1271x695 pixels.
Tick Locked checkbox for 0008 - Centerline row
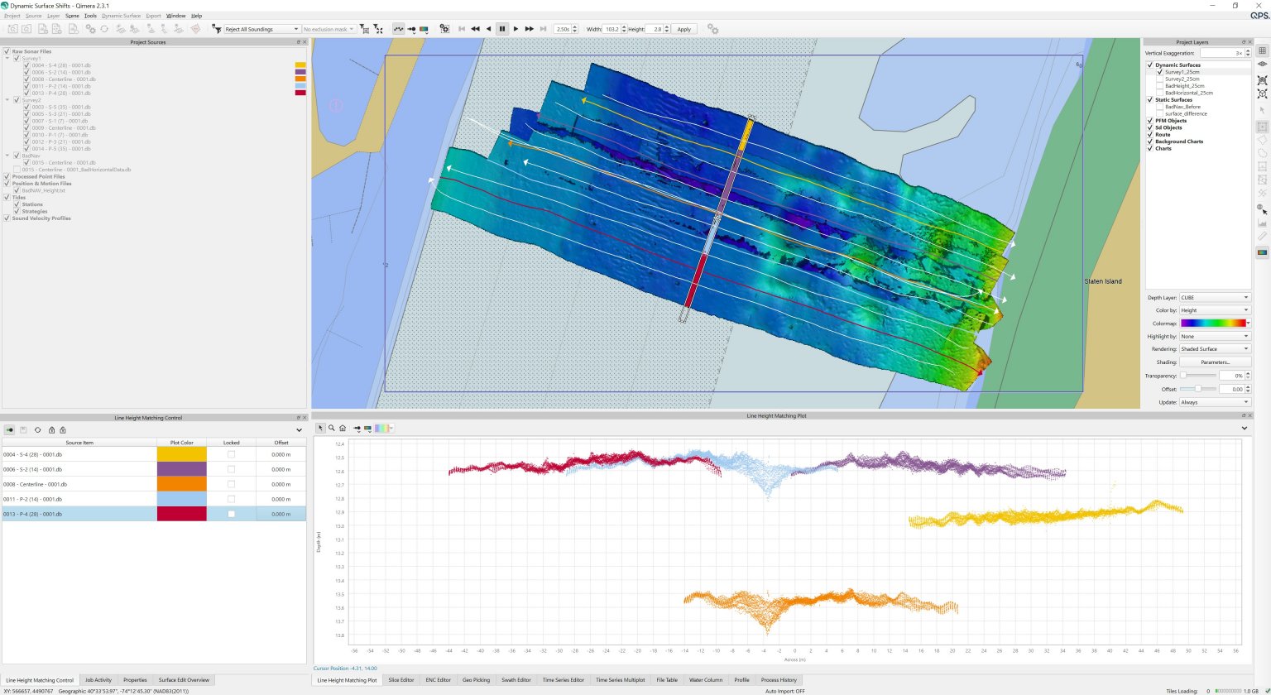231,484
